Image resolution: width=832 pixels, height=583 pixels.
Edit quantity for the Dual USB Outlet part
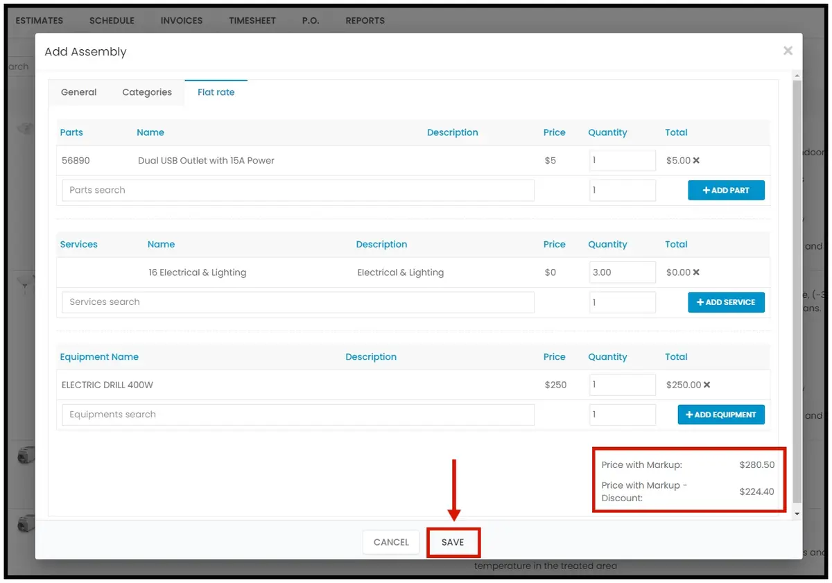pos(623,161)
